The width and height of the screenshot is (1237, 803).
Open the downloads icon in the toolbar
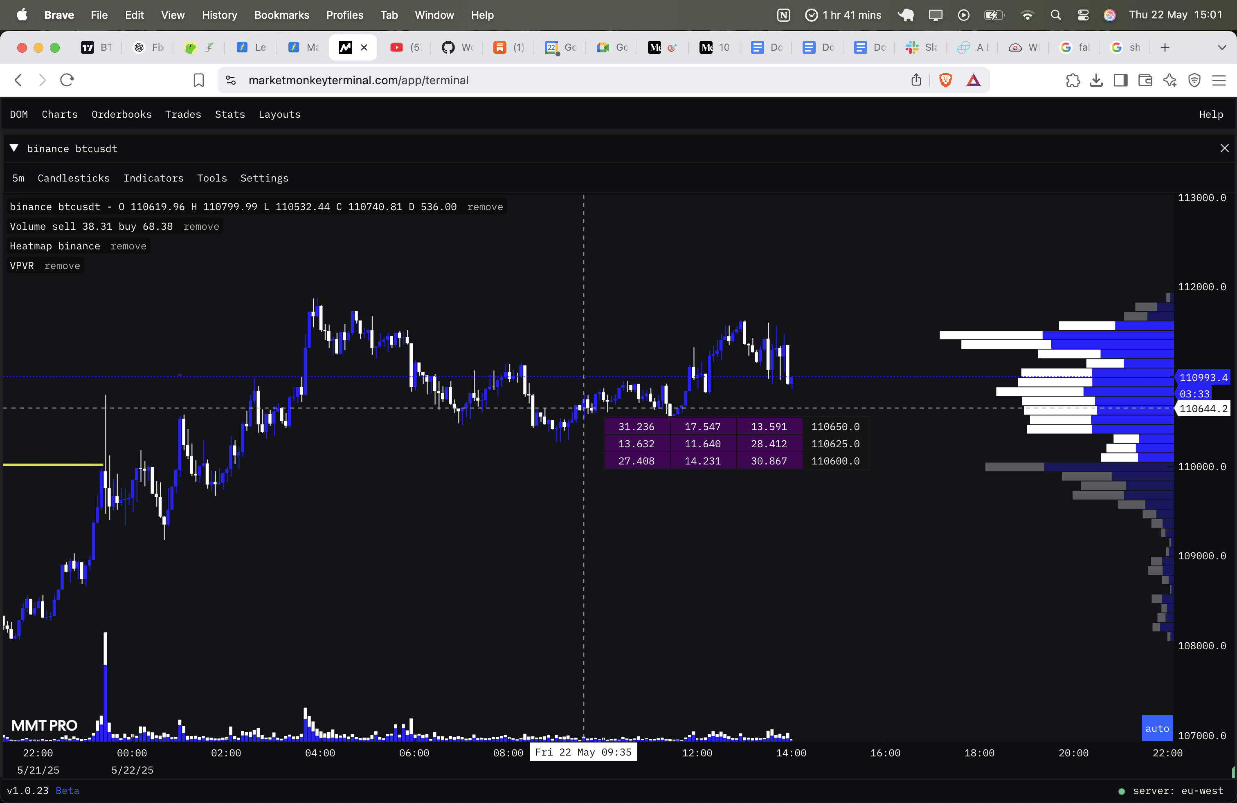click(x=1096, y=80)
